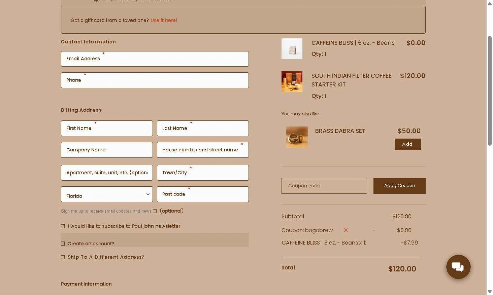The image size is (493, 295).
Task: Click House number and street name field
Action: click(x=203, y=150)
